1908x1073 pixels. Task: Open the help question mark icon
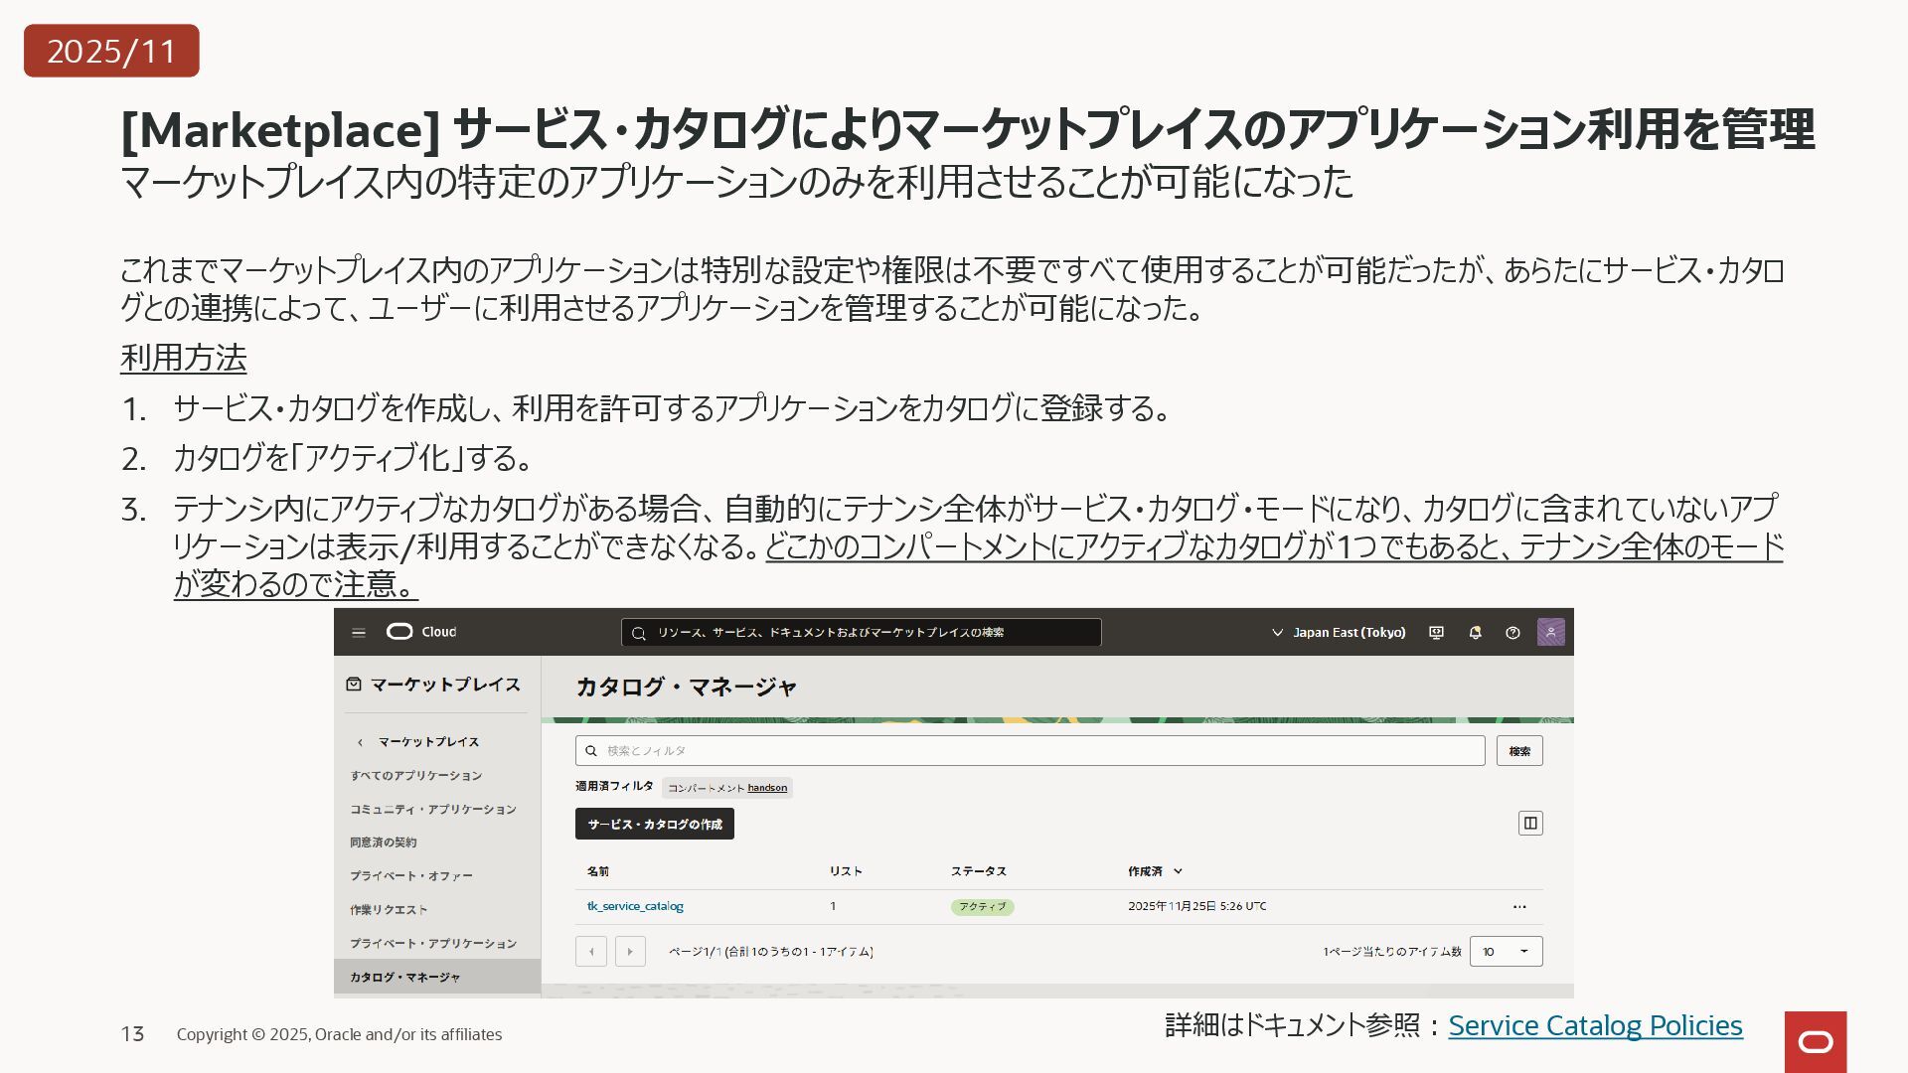click(1512, 633)
